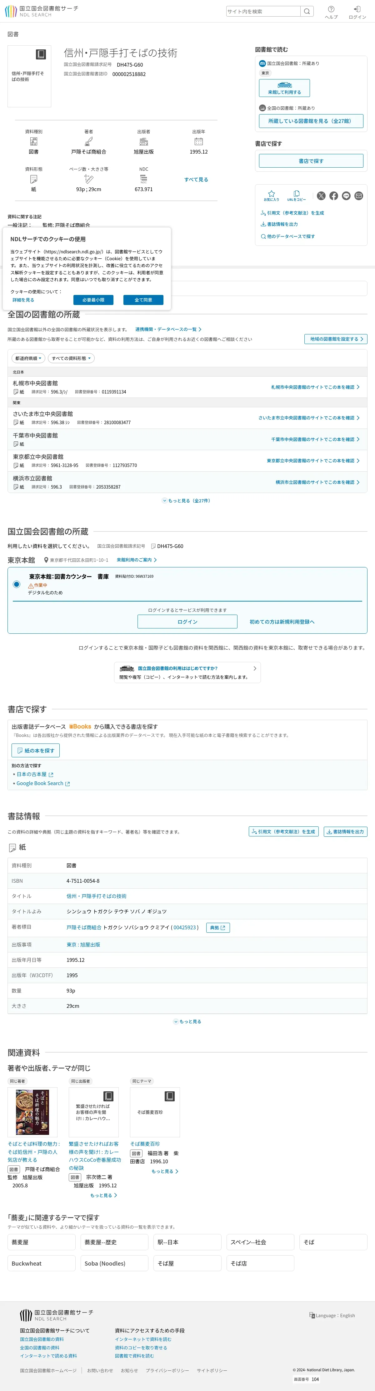The height and width of the screenshot is (1391, 375).
Task: Click 書店で探す button in sidebar
Action: click(311, 161)
